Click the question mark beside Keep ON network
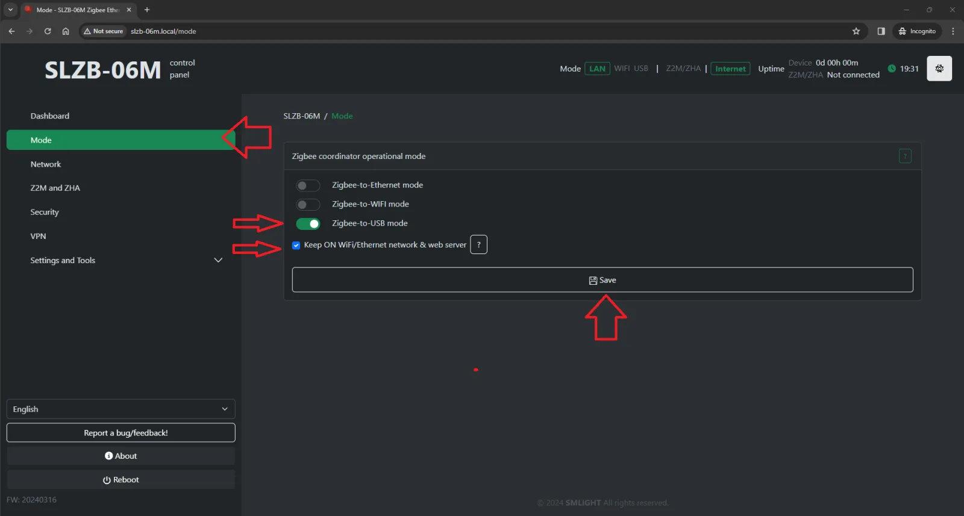 coord(478,245)
